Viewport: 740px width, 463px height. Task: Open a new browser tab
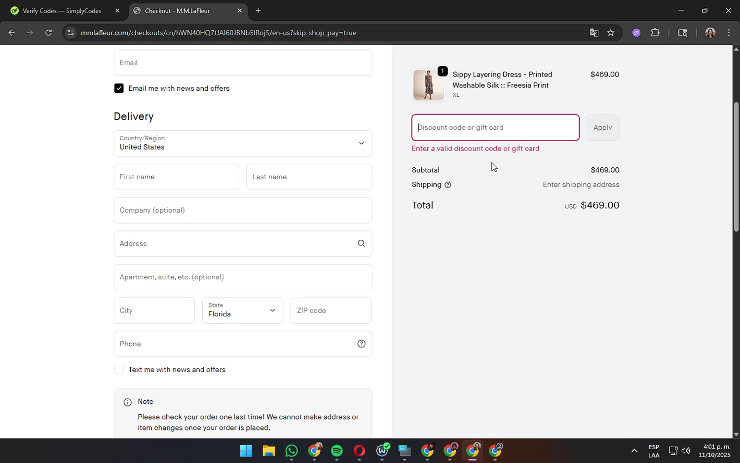(258, 10)
